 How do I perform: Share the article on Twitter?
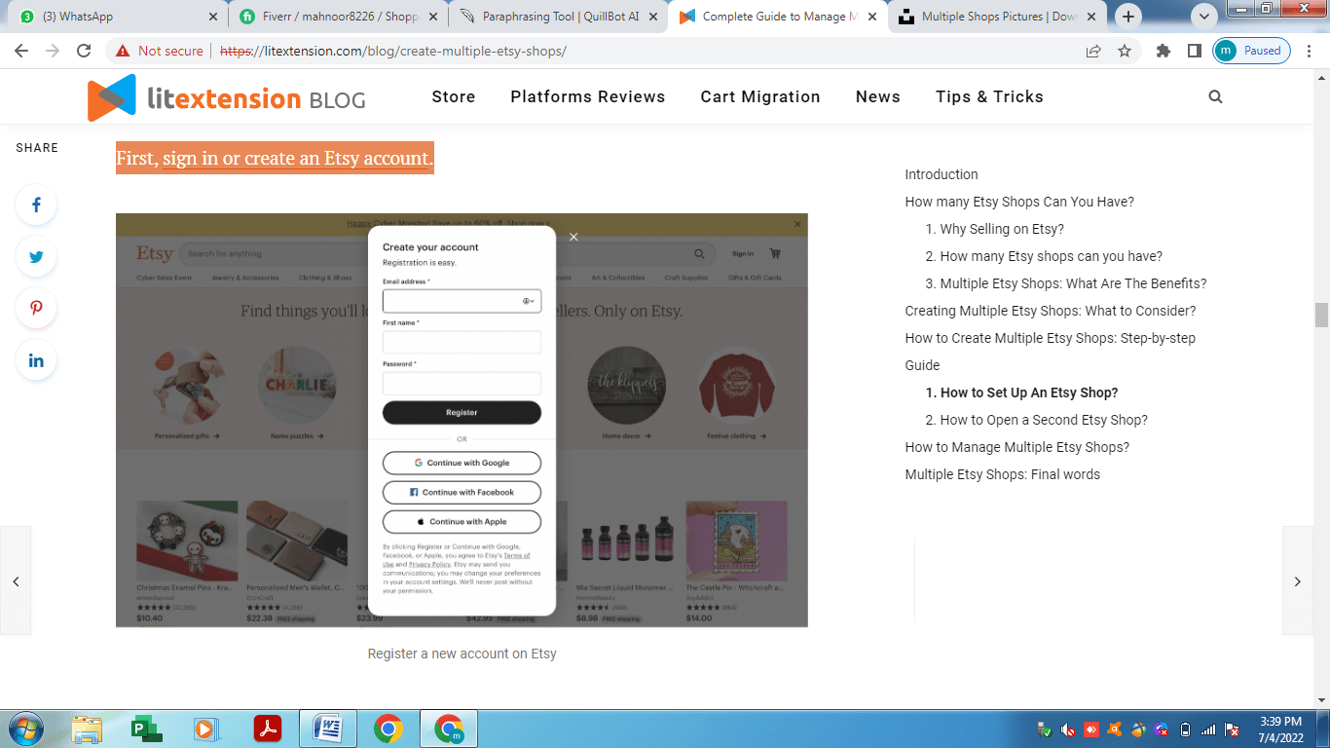pyautogui.click(x=36, y=257)
